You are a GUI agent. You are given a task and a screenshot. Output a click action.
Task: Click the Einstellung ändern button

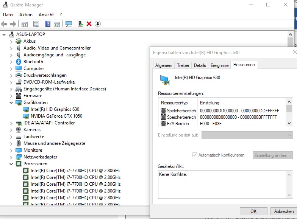pyautogui.click(x=273, y=155)
